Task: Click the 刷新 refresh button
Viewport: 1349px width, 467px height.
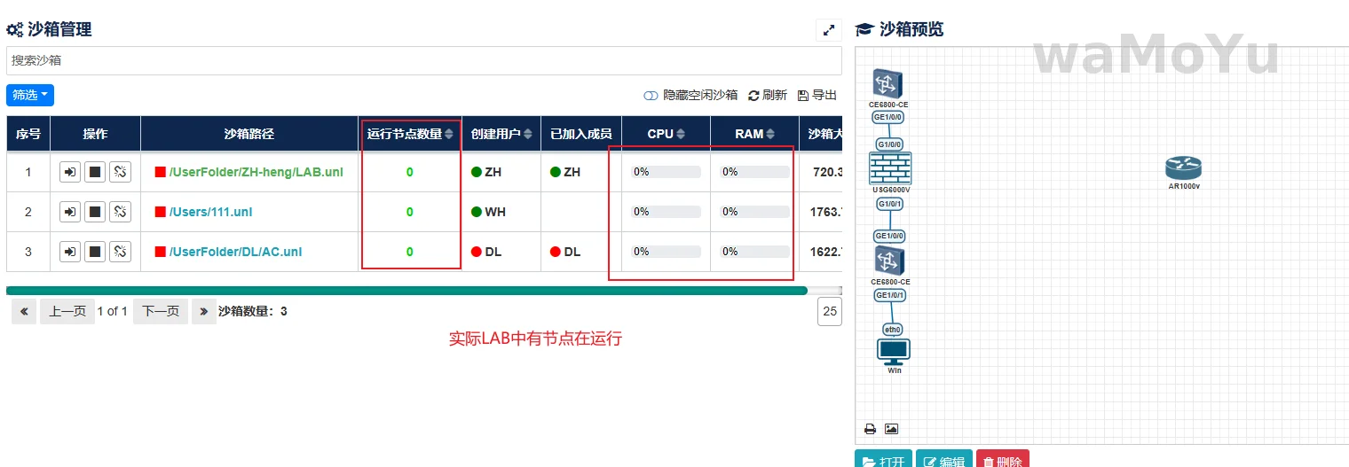Action: tap(768, 96)
